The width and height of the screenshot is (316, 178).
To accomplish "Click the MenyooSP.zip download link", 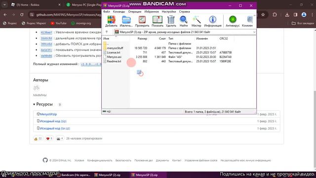I will click(48, 114).
